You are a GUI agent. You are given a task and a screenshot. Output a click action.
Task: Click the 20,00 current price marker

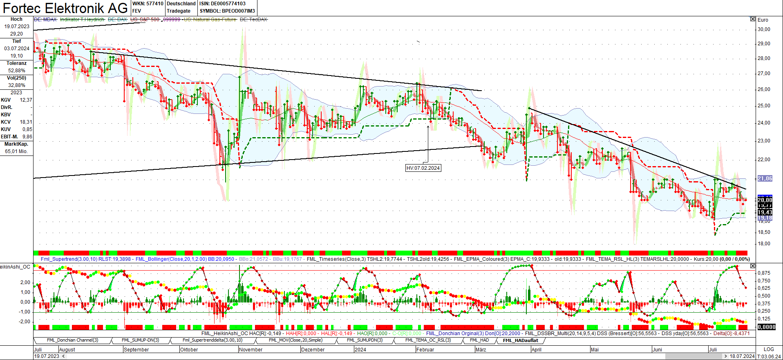tap(765, 200)
